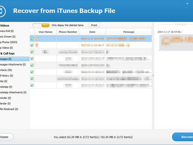The image size is (193, 145).
Task: Select Reminder (0) in the sidebar
Action: point(5,98)
